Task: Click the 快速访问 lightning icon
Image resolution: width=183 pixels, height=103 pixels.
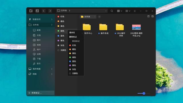Action: point(30,19)
